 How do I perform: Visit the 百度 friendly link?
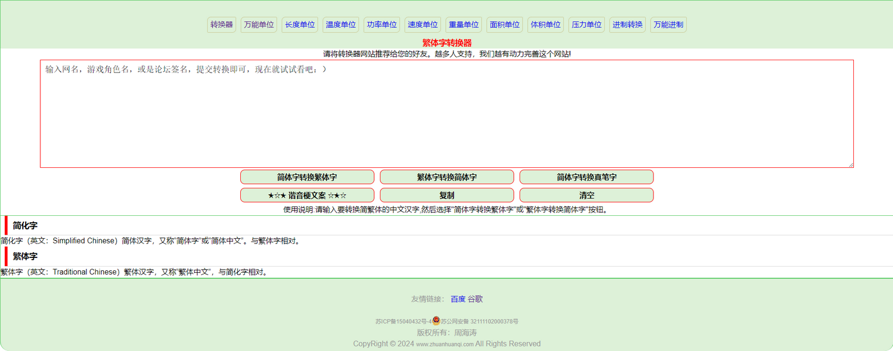458,299
